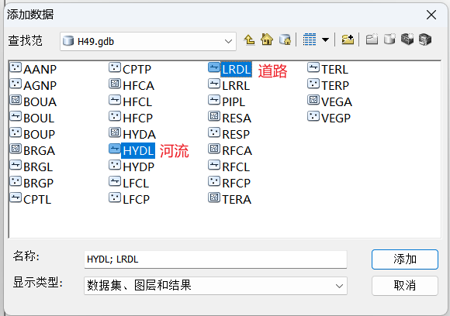Click the toolbox icon with sparkle
The height and width of the screenshot is (316, 450).
(x=407, y=39)
